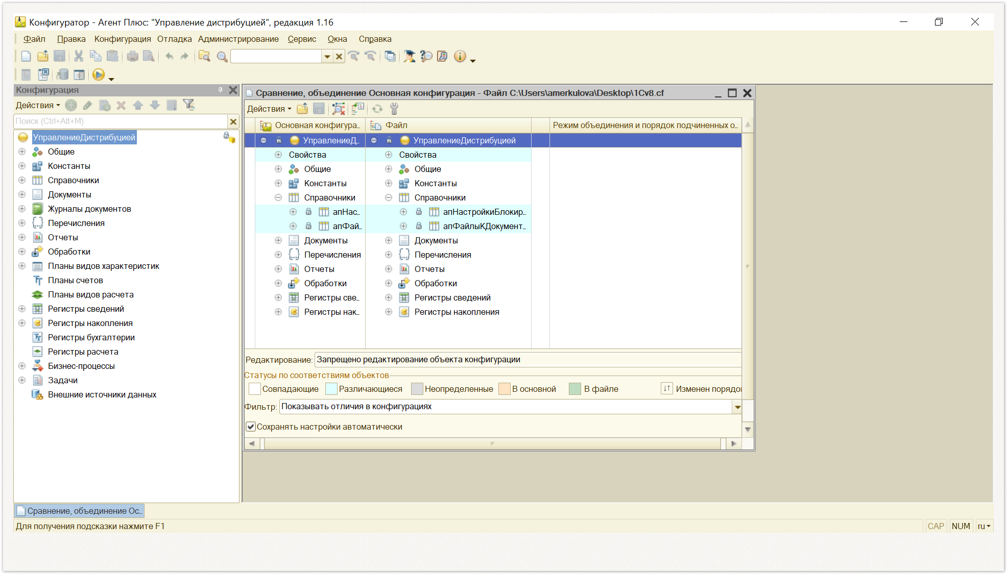This screenshot has width=1007, height=574.
Task: Select the 'Сравнение, объединение Ос..' bottom window tab
Action: point(79,511)
